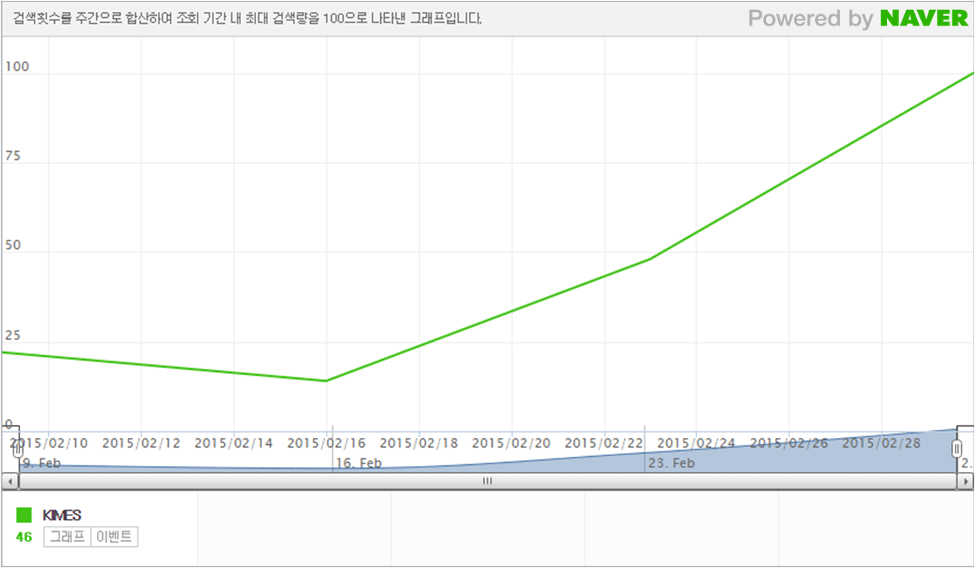This screenshot has height=568, width=975.
Task: Select the 9. Feb navigator marker
Action: [x=41, y=463]
